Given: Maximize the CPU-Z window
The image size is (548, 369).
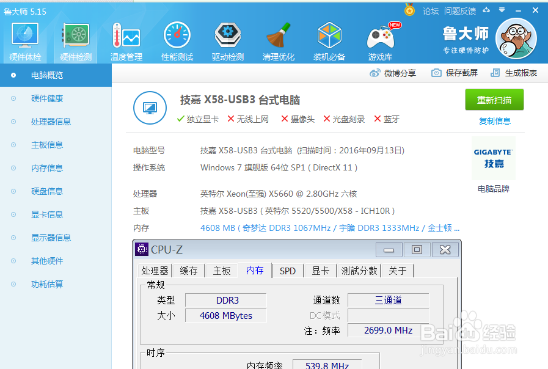Looking at the screenshot, I should pos(417,250).
